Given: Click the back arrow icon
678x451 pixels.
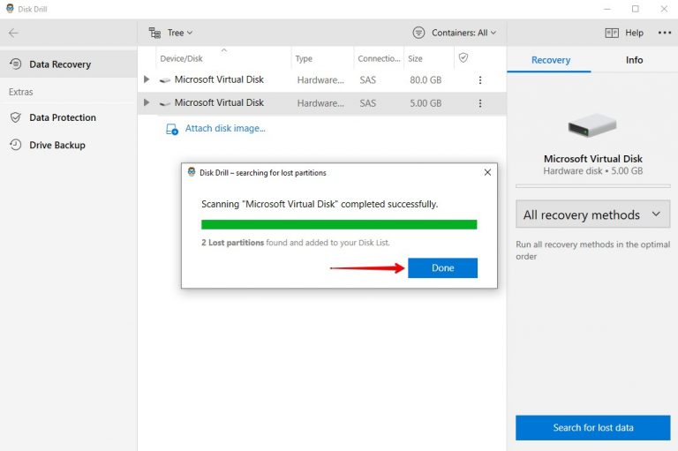Looking at the screenshot, I should pyautogui.click(x=13, y=33).
